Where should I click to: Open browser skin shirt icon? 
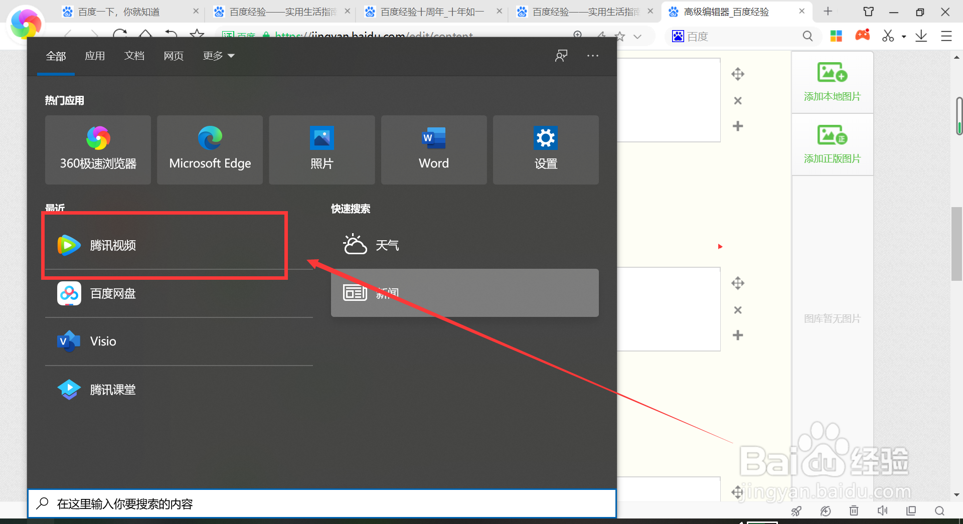coord(869,12)
